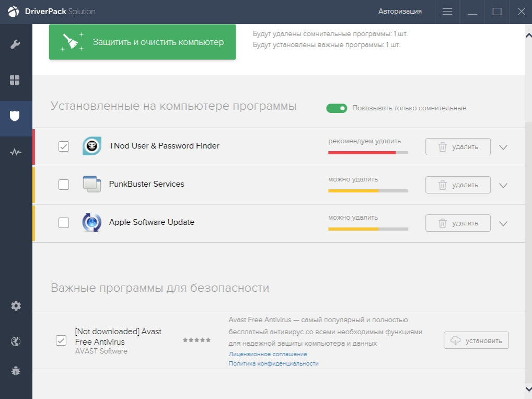This screenshot has width=532, height=399.
Task: Click the TNod User & Password Finder icon
Action: point(92,146)
